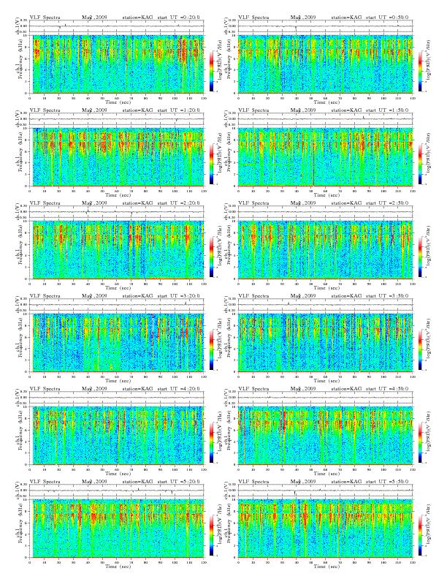Click the spectrogram for start UT 5:20:0
Screen dimensions: 447x579
point(117,528)
